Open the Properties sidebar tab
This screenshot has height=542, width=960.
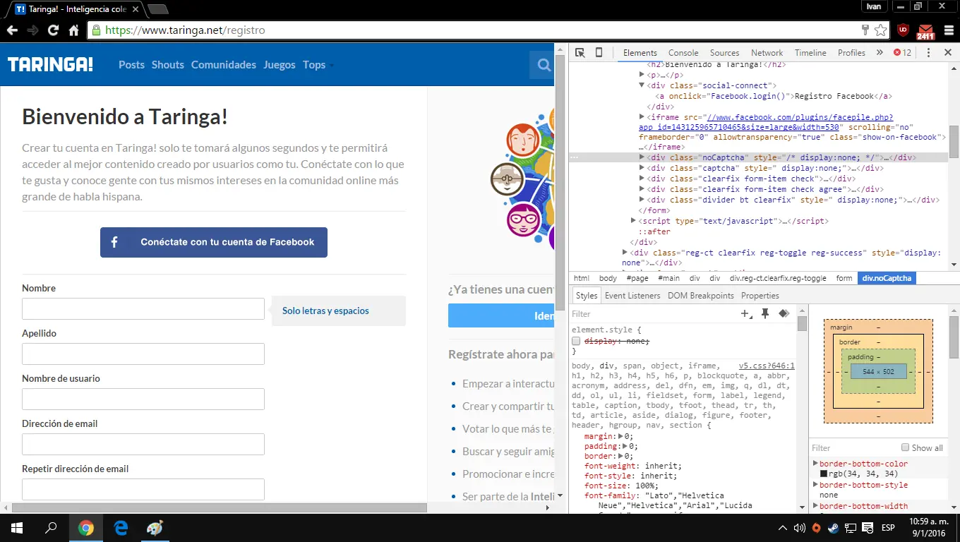point(760,296)
